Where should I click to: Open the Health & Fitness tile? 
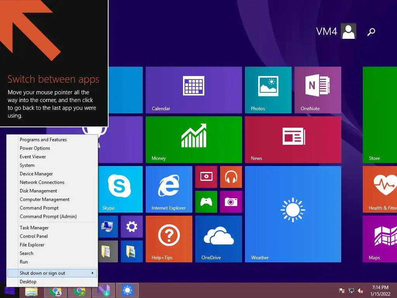(x=380, y=189)
